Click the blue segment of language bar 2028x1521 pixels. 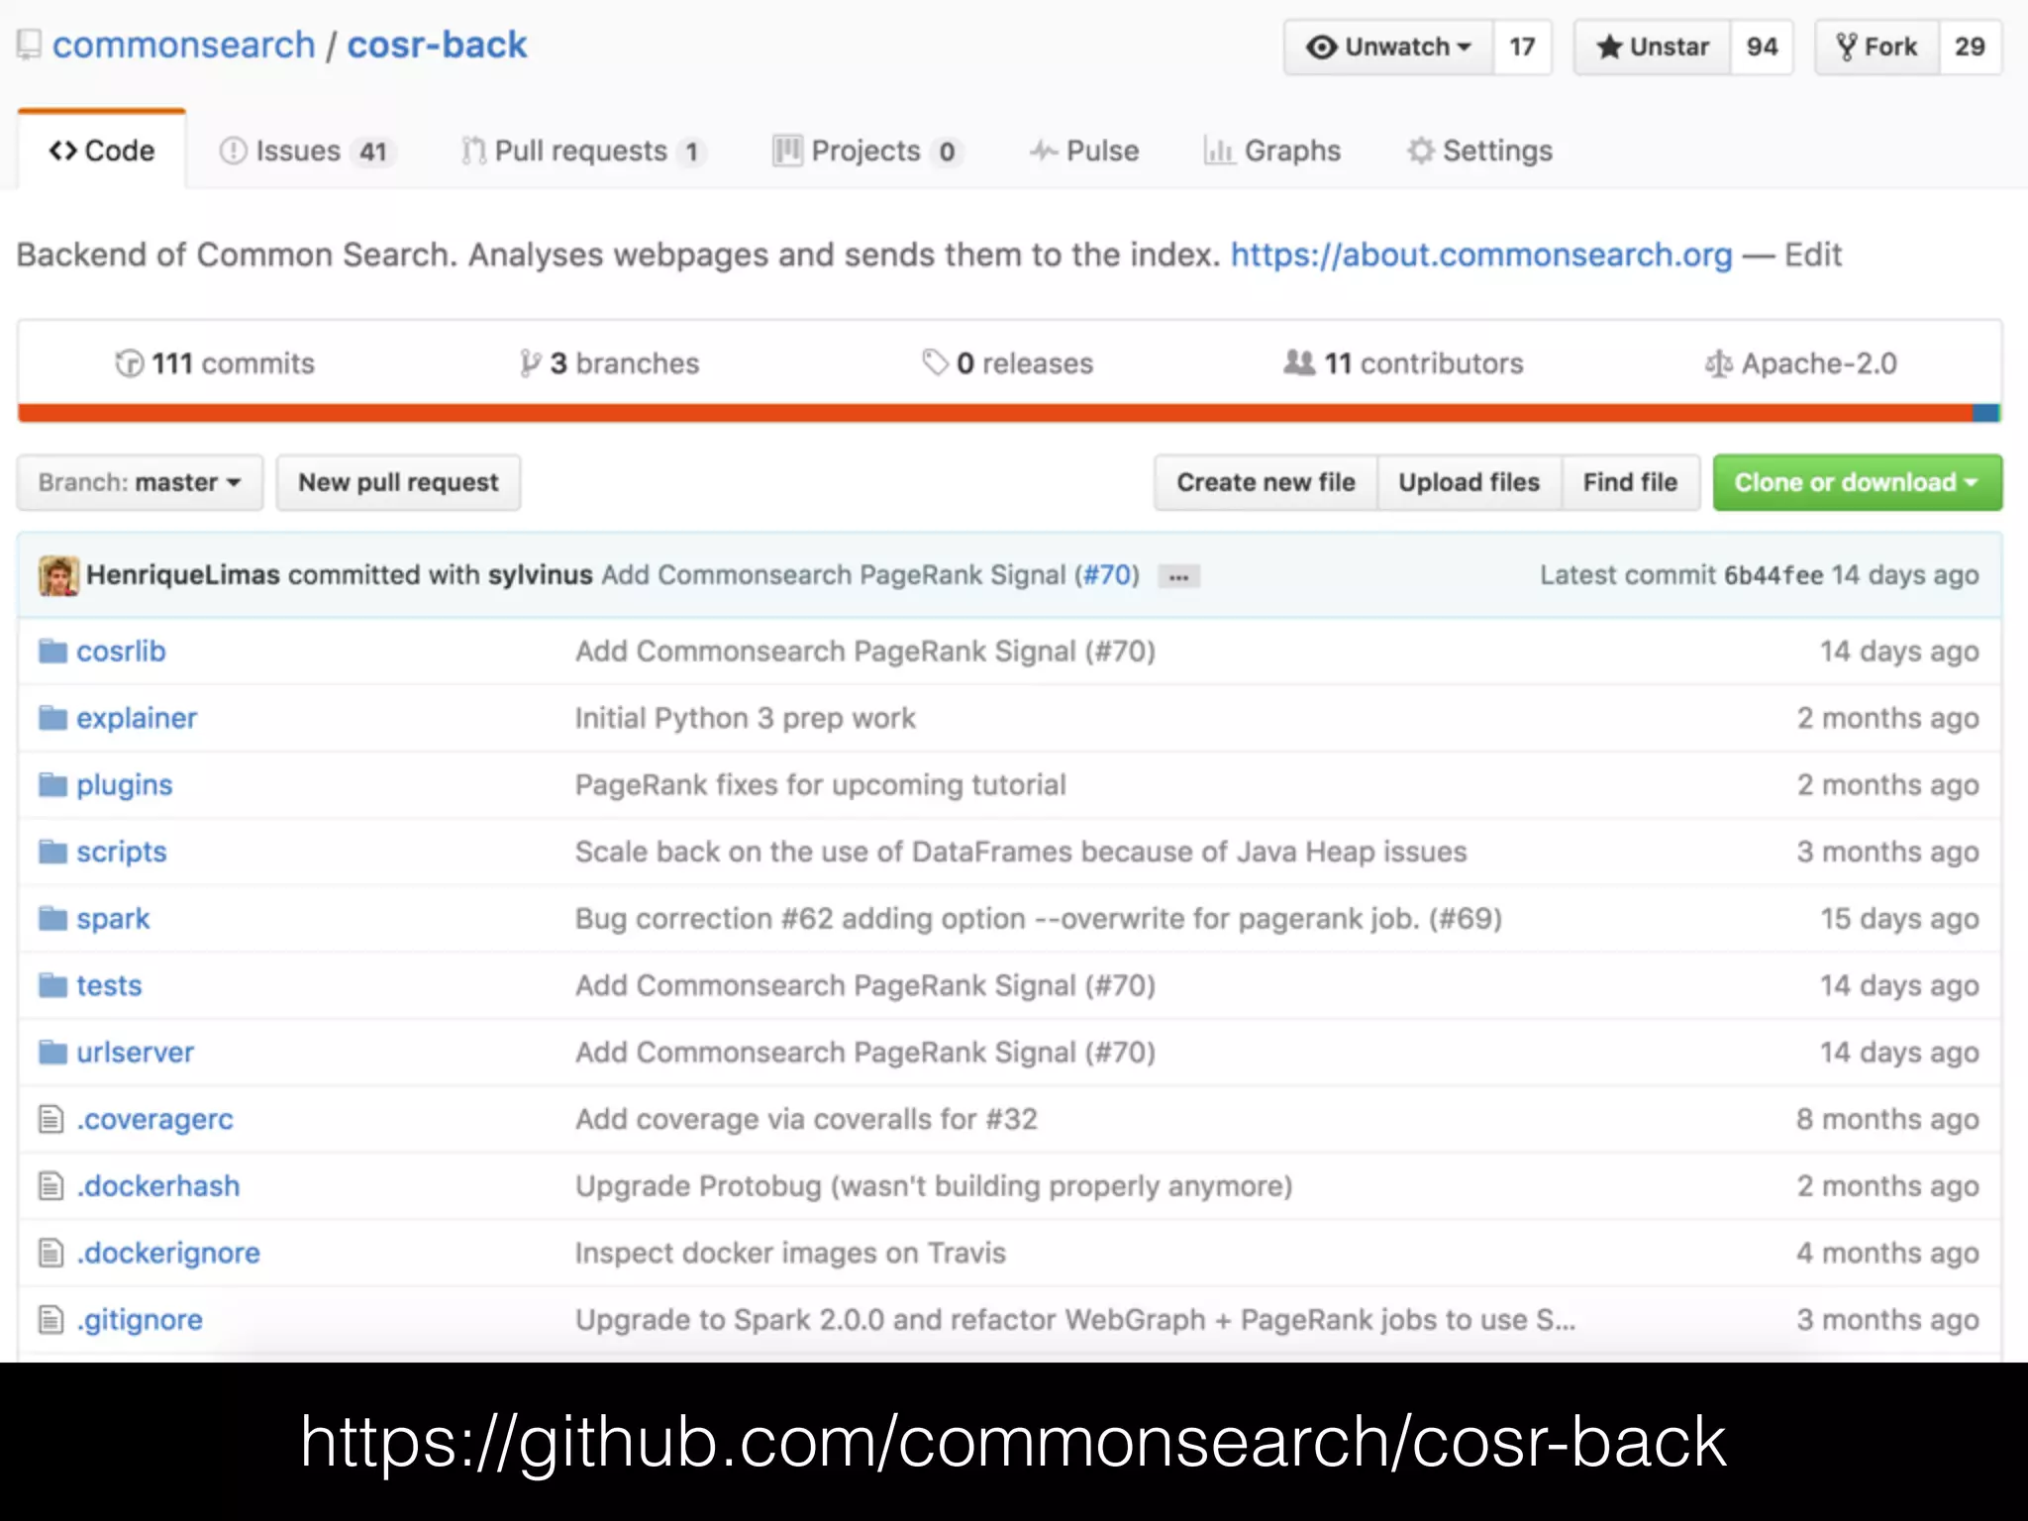click(1985, 413)
